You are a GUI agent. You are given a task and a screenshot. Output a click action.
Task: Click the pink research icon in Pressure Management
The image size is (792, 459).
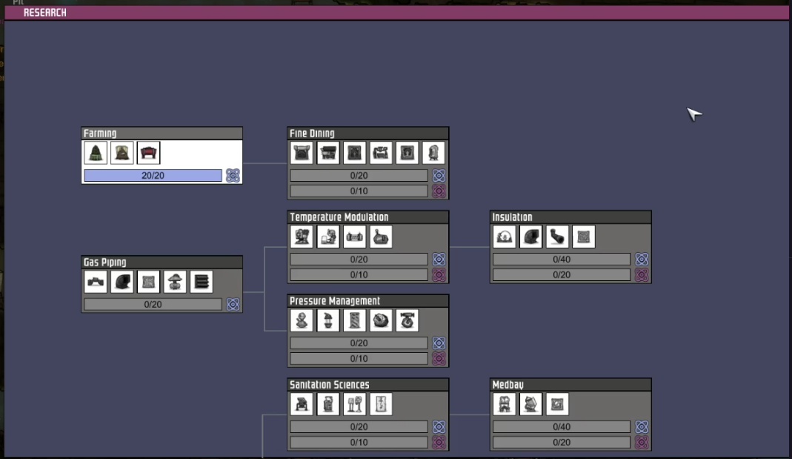[439, 359]
